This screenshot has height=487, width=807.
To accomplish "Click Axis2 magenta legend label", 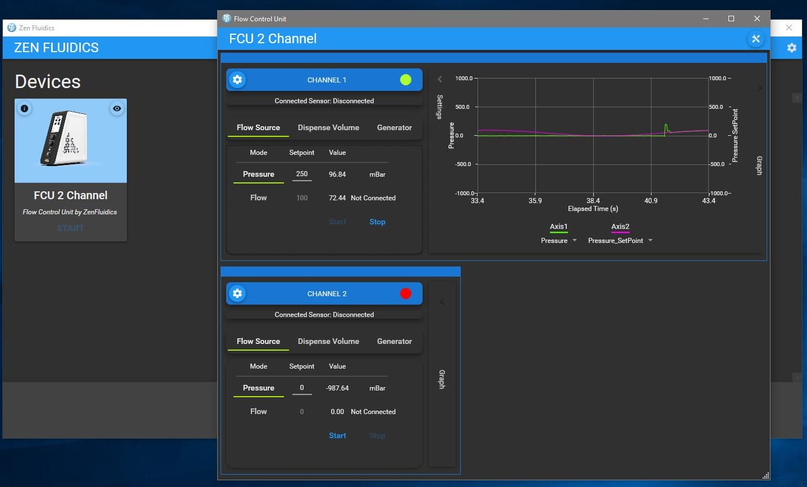I will click(620, 227).
